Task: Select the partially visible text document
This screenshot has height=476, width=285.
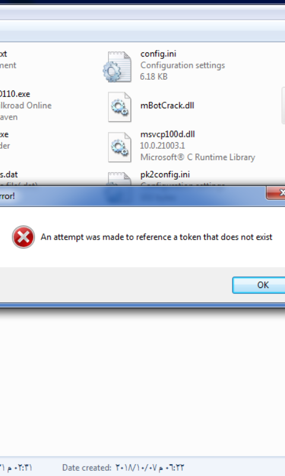Action: pos(8,59)
